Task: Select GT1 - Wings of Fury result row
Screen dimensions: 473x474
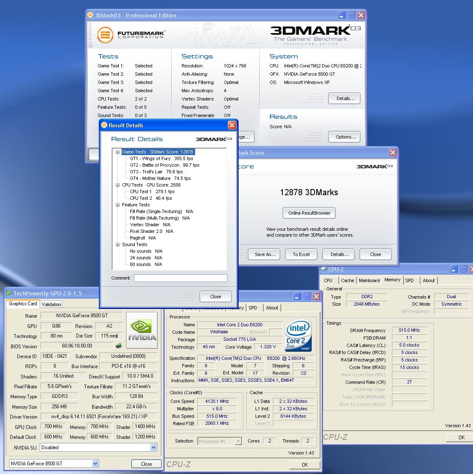Action: click(x=161, y=158)
